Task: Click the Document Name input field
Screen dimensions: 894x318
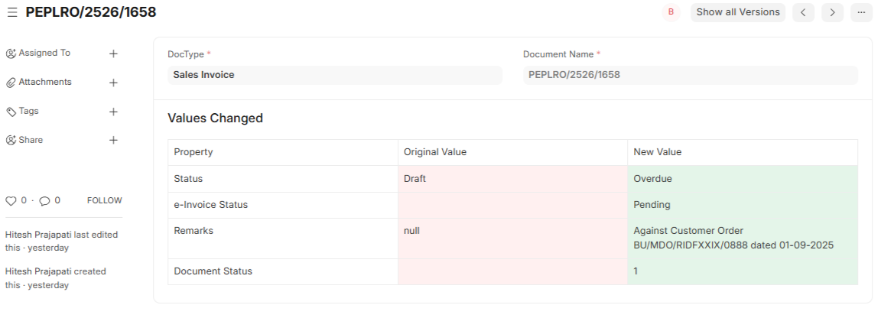Action: [x=690, y=75]
